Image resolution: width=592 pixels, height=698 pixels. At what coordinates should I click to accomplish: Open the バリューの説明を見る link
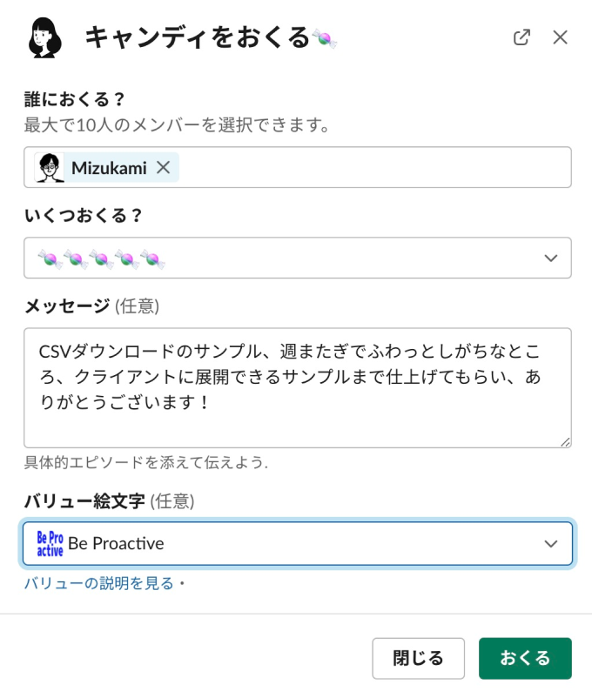point(99,583)
